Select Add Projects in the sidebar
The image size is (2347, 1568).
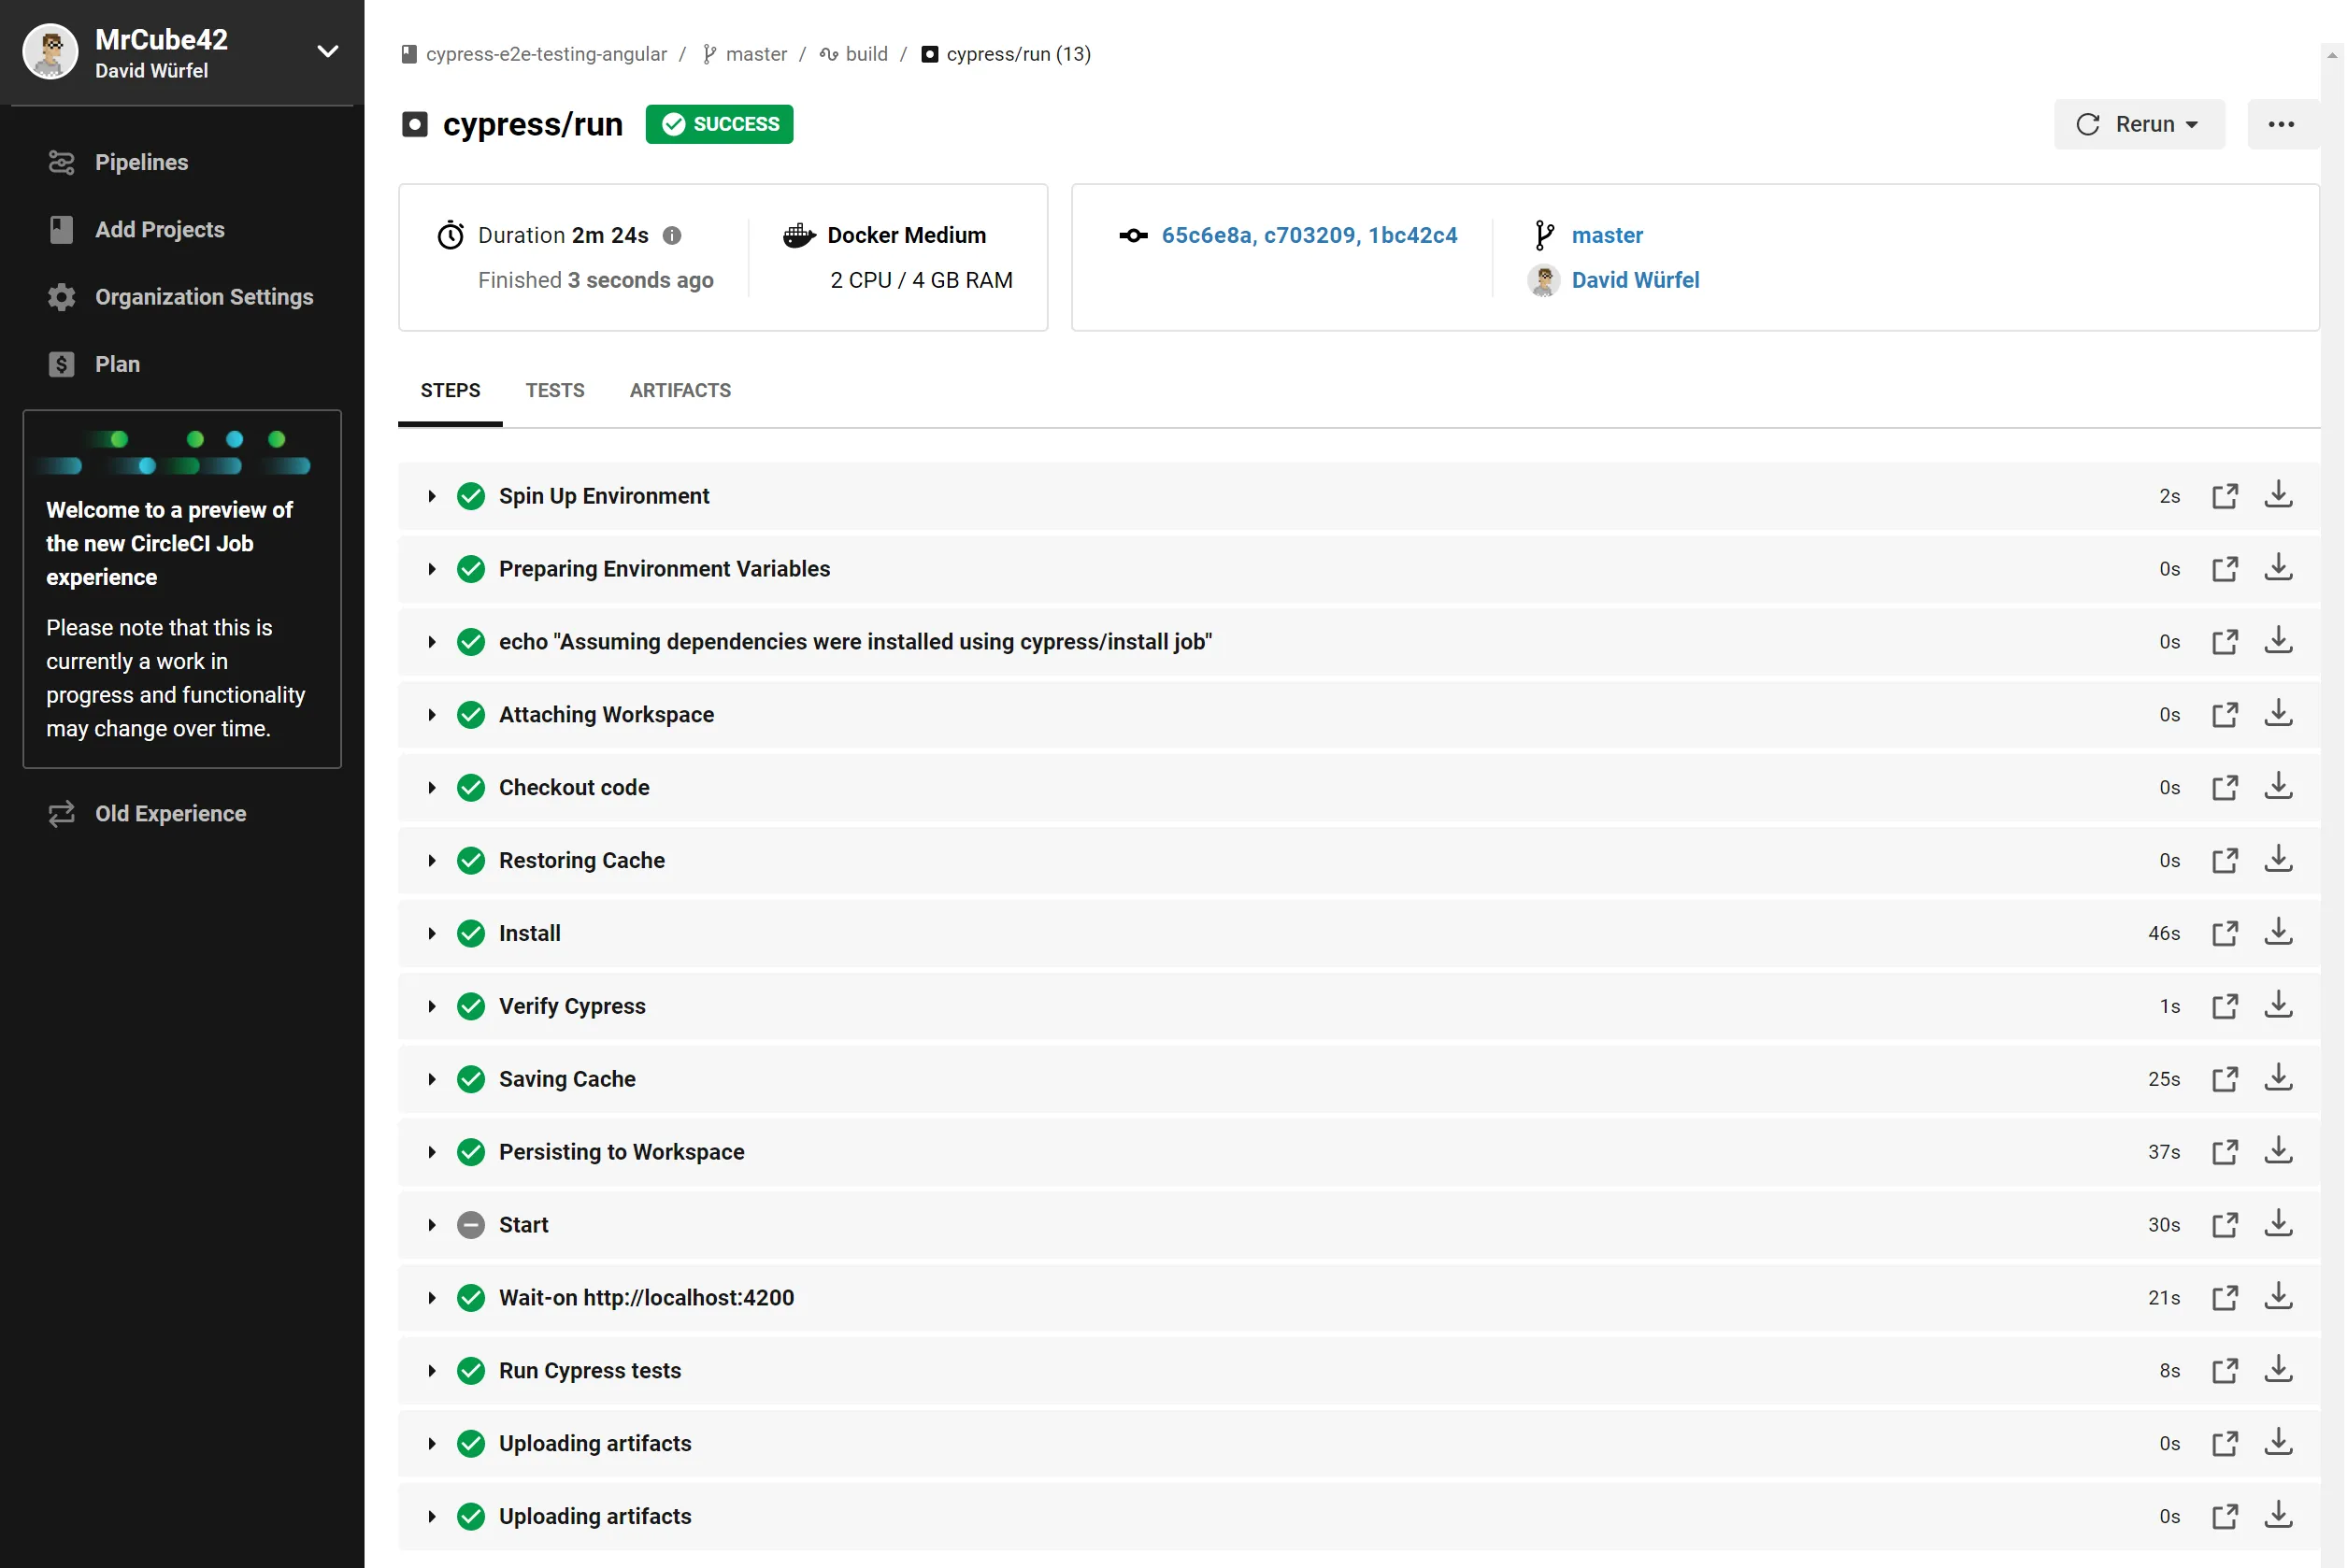coord(159,229)
